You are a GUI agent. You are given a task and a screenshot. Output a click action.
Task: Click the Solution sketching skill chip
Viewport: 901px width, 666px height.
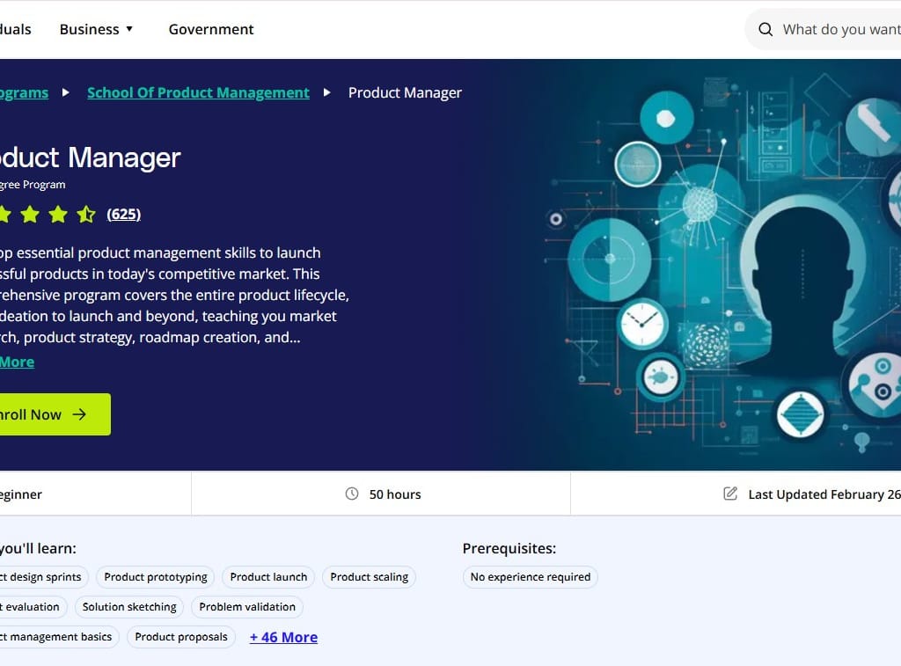click(x=129, y=607)
